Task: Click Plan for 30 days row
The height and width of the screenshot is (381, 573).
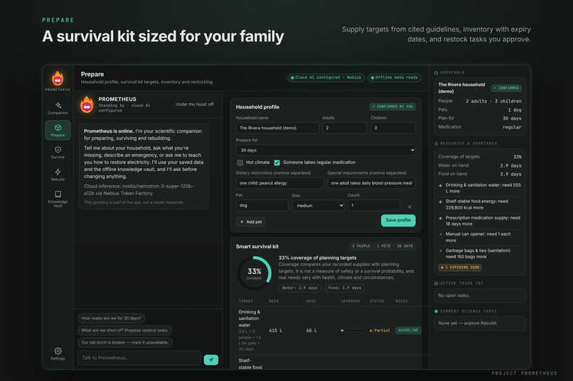Action: tap(480, 118)
